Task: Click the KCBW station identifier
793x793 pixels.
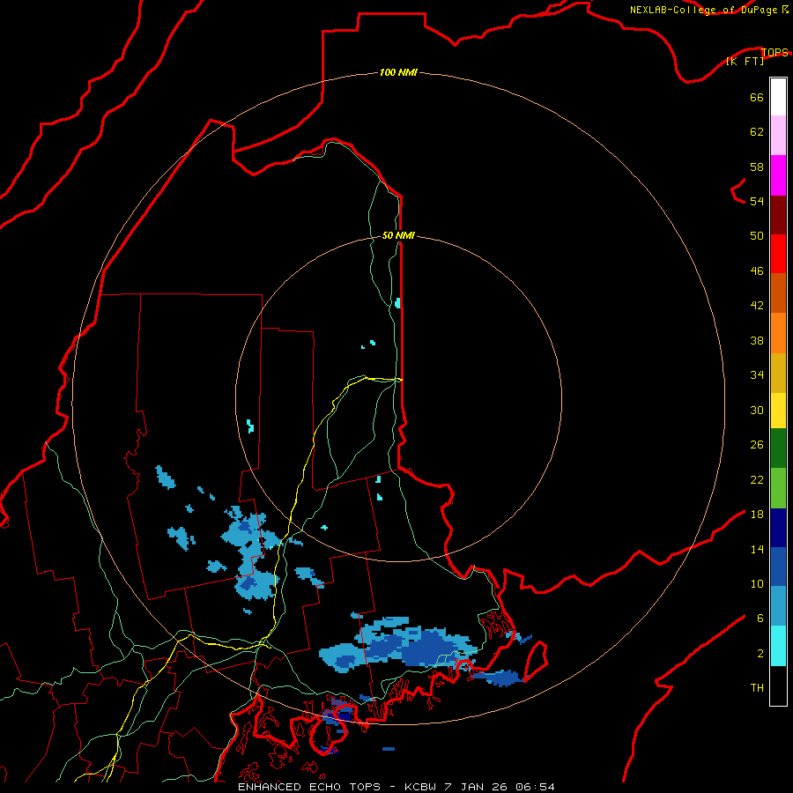Action: 422,787
